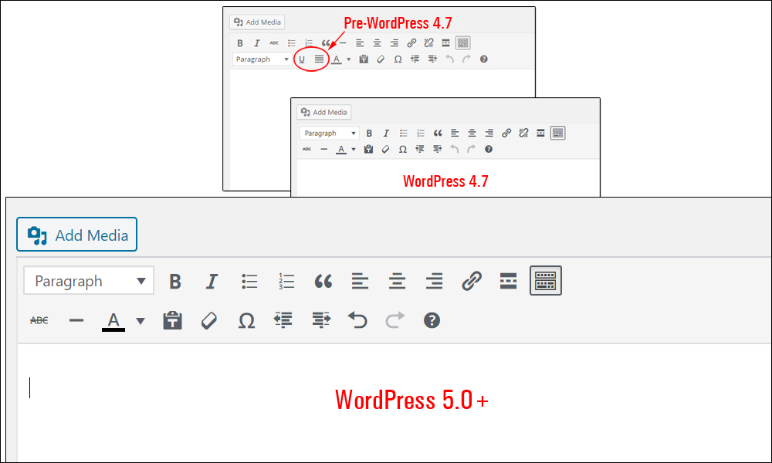The image size is (772, 463).
Task: Click the large Paste as text clipboard icon
Action: click(x=172, y=320)
